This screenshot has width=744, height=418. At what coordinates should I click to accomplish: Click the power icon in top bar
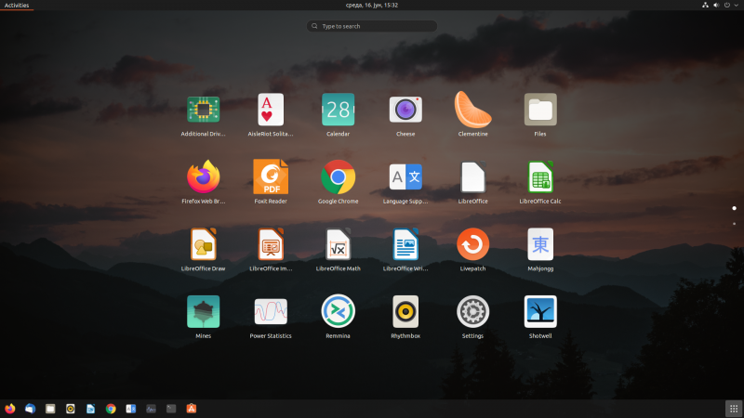click(727, 6)
